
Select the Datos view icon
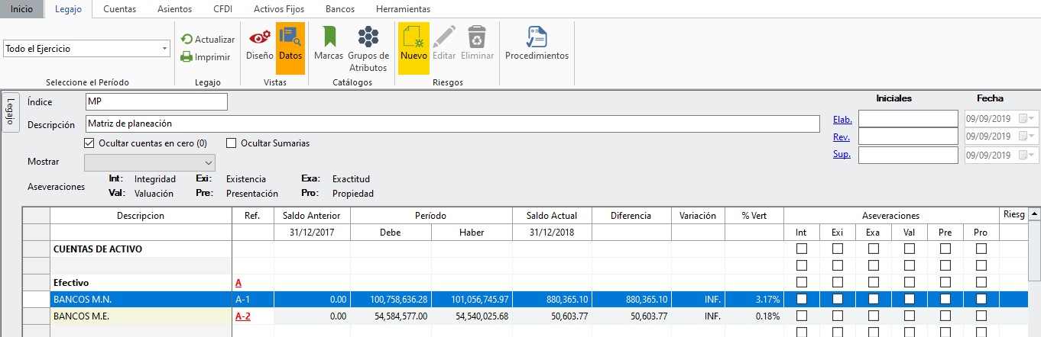tap(290, 44)
